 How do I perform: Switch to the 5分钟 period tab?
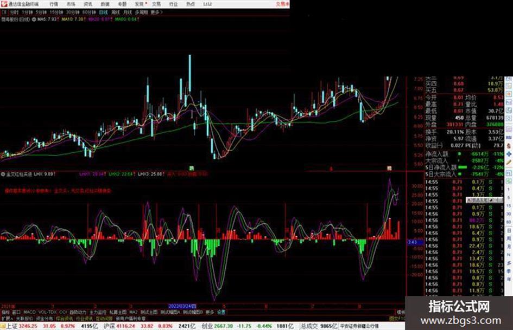coord(41,12)
